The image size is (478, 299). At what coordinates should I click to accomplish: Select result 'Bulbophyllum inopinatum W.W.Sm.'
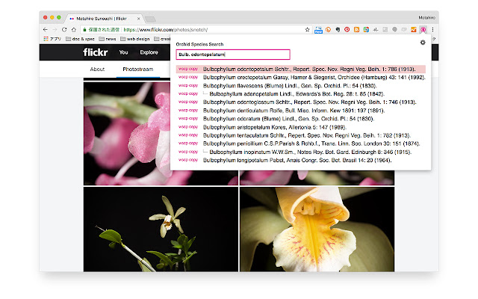tap(311, 152)
